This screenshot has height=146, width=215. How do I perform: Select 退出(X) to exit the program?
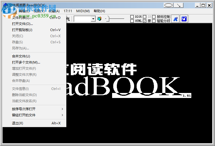34,123
